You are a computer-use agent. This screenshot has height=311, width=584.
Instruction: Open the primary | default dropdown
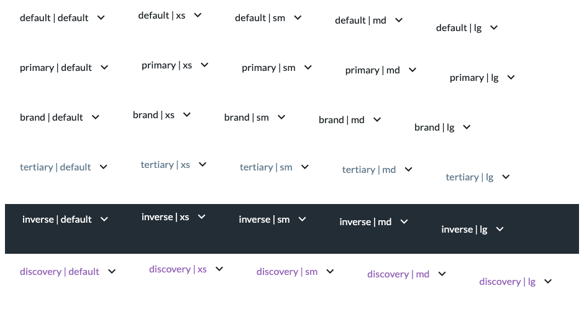64,68
